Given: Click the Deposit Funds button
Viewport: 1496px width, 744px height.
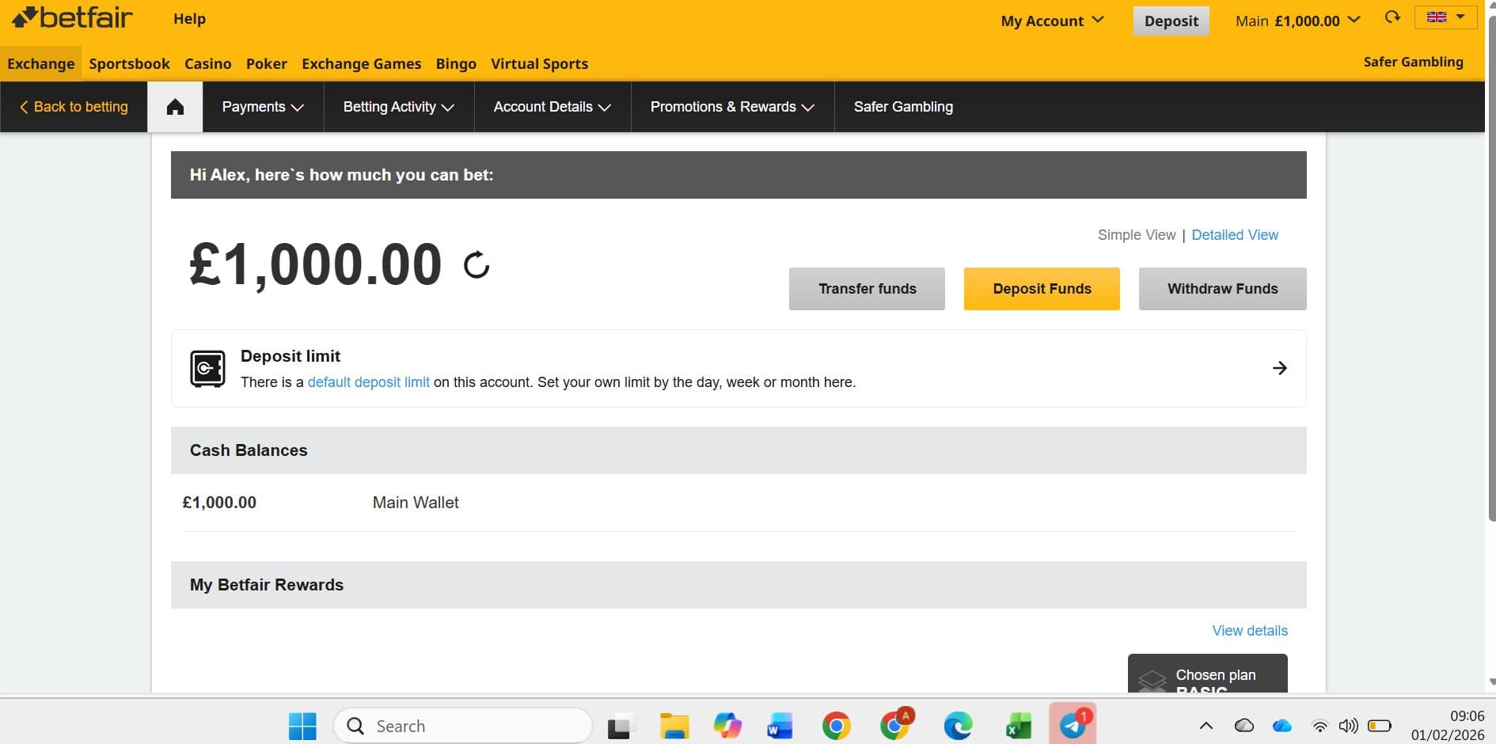Looking at the screenshot, I should [1042, 289].
